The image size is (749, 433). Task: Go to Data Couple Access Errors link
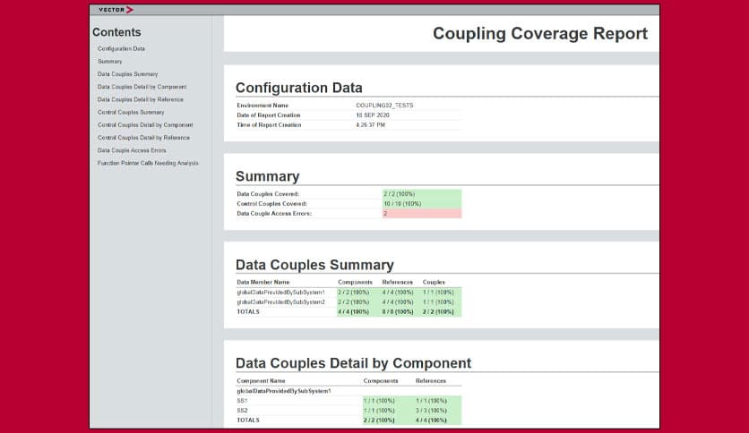coord(132,150)
